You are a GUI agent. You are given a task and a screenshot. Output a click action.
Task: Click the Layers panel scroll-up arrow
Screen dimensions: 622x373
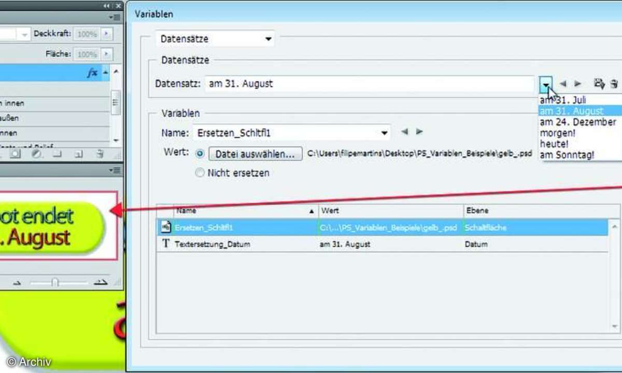coord(116,72)
